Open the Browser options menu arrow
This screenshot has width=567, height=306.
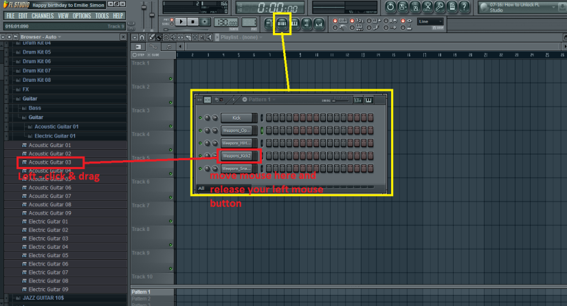(3, 37)
